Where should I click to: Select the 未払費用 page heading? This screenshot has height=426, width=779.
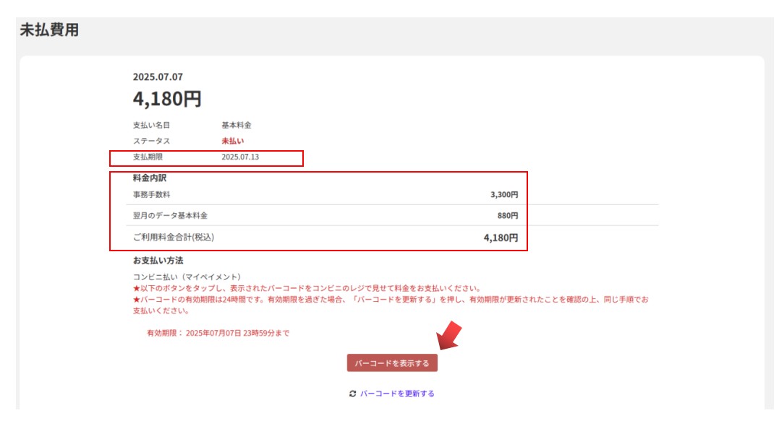click(49, 30)
